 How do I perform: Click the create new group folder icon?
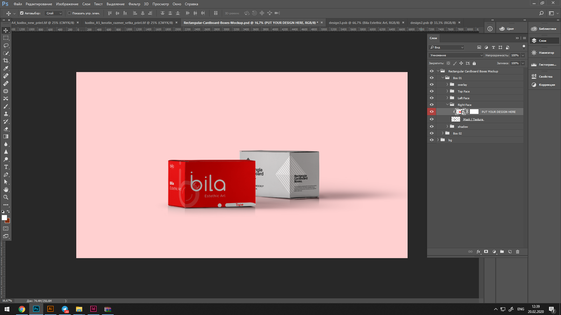click(x=502, y=252)
